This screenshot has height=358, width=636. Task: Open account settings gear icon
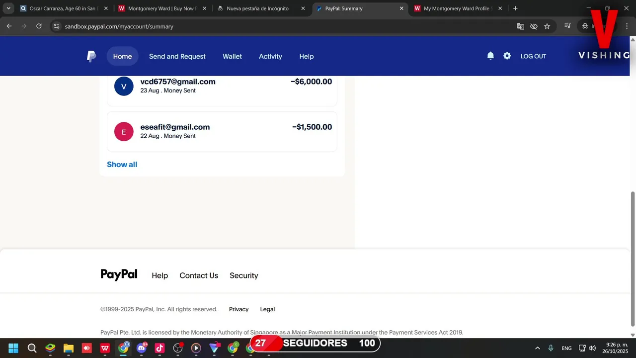(507, 56)
